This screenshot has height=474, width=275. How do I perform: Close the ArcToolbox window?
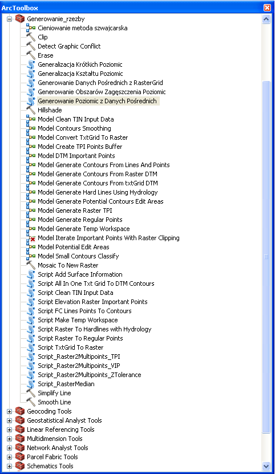pyautogui.click(x=267, y=7)
